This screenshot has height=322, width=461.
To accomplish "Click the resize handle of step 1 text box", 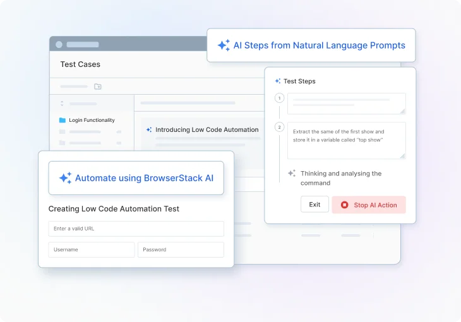I will (x=403, y=111).
